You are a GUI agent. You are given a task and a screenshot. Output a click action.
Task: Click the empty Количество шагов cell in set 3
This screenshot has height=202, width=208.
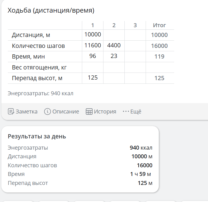[135, 46]
